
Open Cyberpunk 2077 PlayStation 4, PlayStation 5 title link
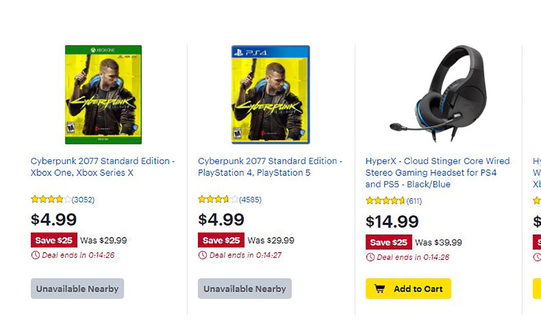tap(270, 167)
